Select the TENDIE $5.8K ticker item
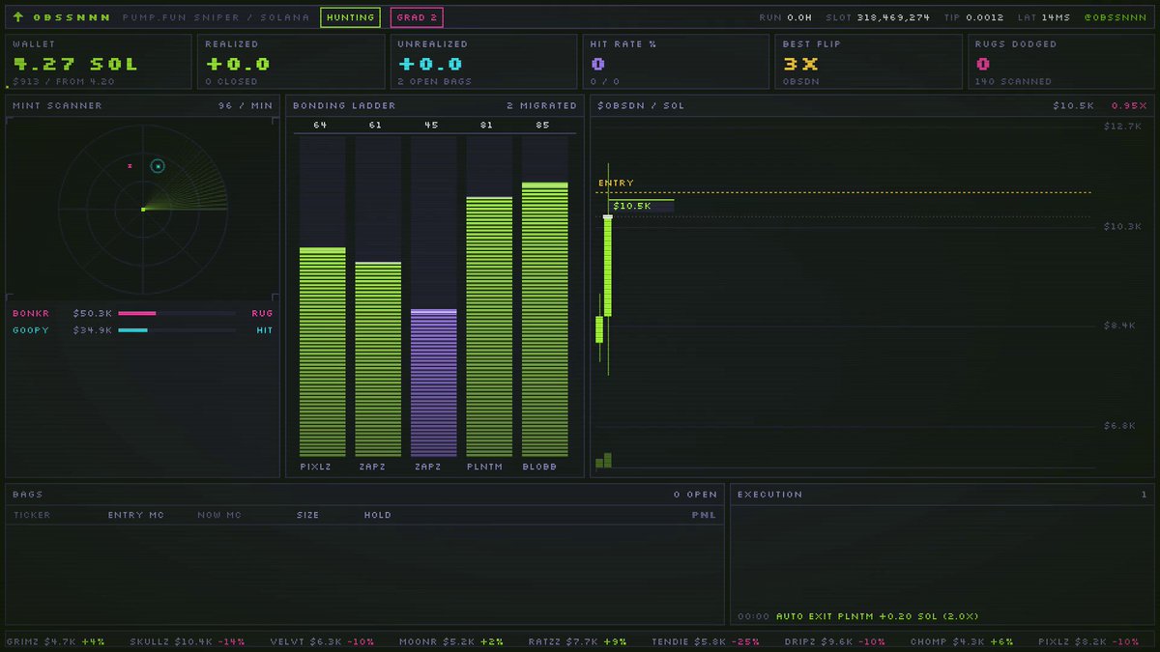 click(x=706, y=641)
